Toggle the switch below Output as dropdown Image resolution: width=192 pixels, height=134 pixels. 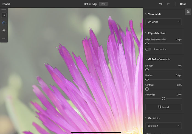(x=148, y=133)
